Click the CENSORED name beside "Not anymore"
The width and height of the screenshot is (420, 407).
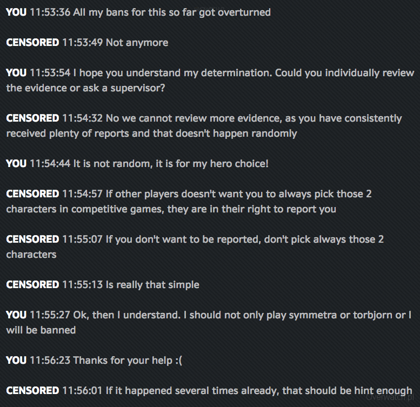pyautogui.click(x=32, y=42)
